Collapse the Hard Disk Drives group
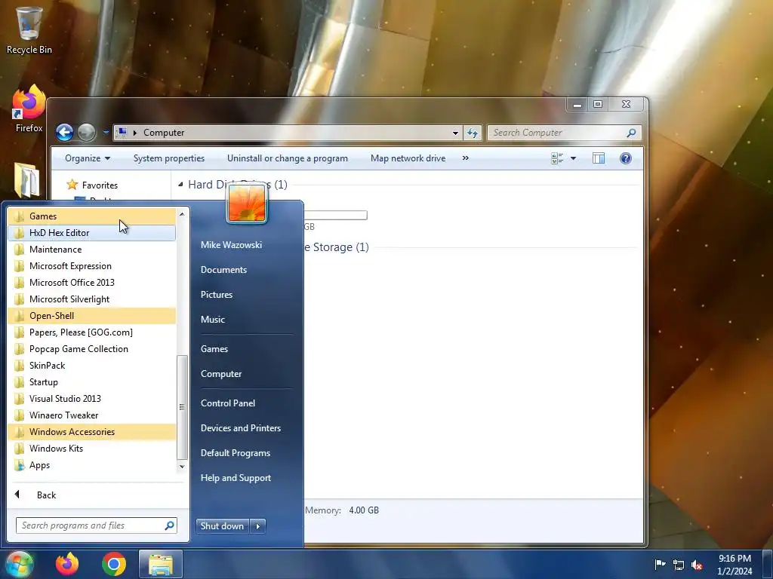The image size is (773, 579). [x=180, y=185]
